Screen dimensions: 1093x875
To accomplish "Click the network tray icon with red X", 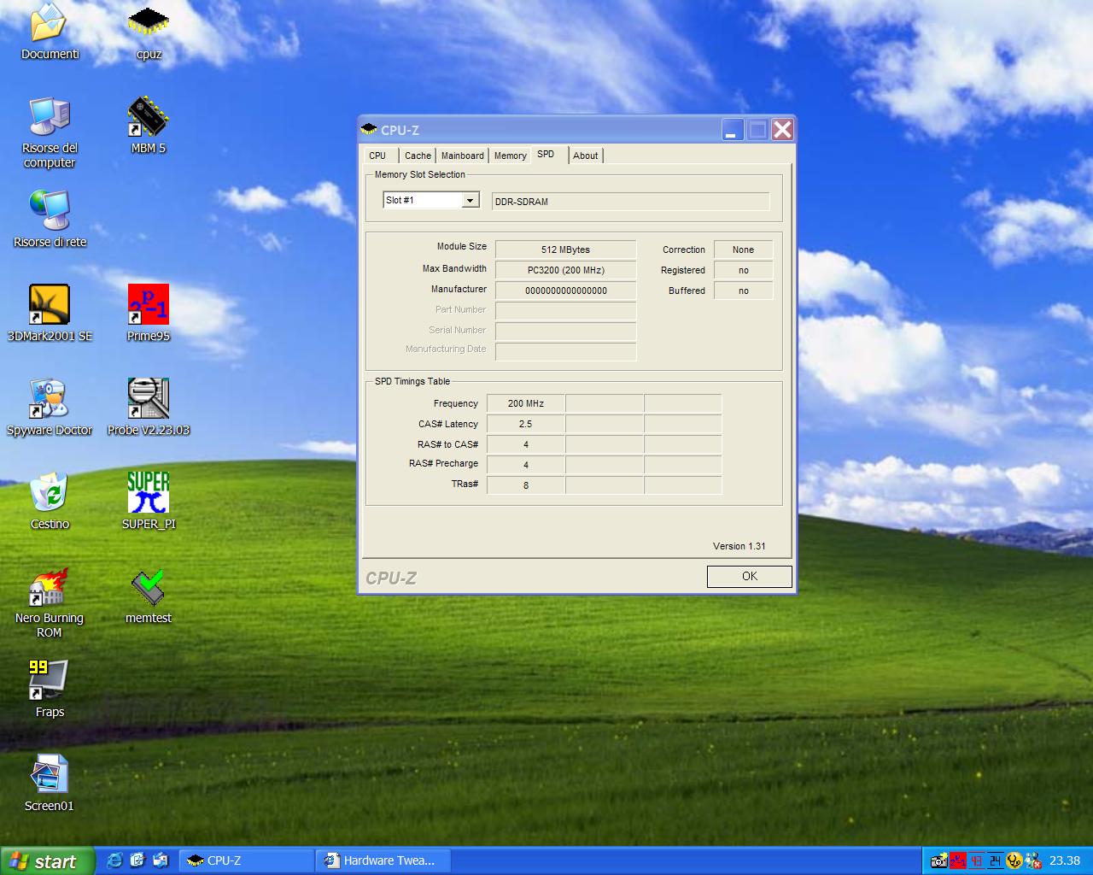I will [x=1033, y=860].
